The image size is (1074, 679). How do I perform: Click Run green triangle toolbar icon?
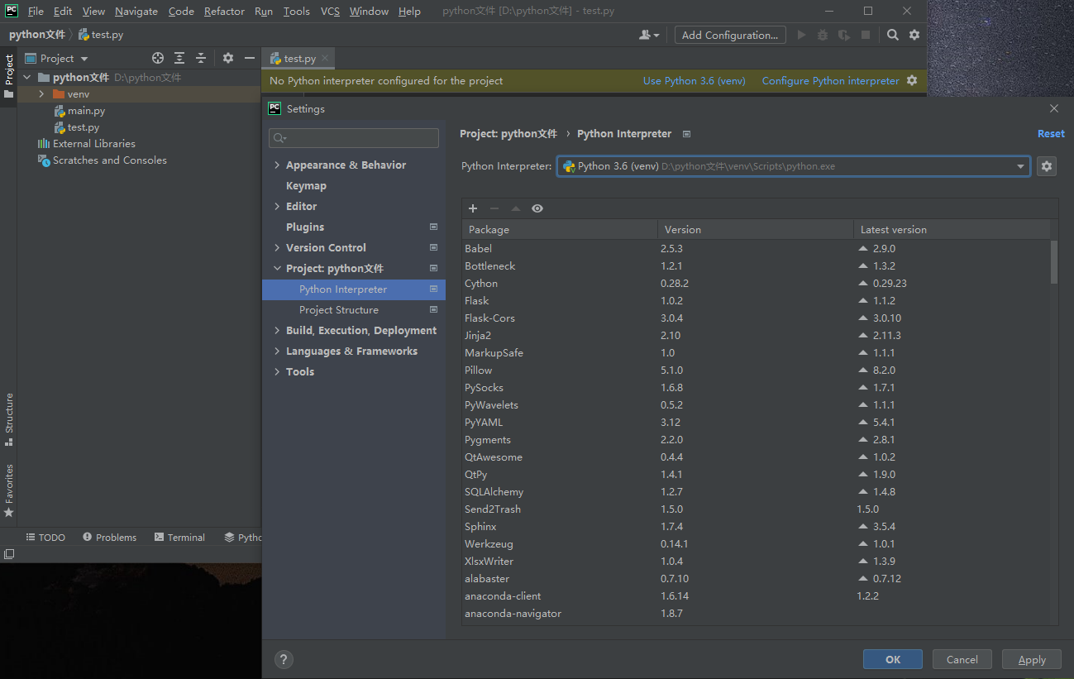click(x=801, y=35)
